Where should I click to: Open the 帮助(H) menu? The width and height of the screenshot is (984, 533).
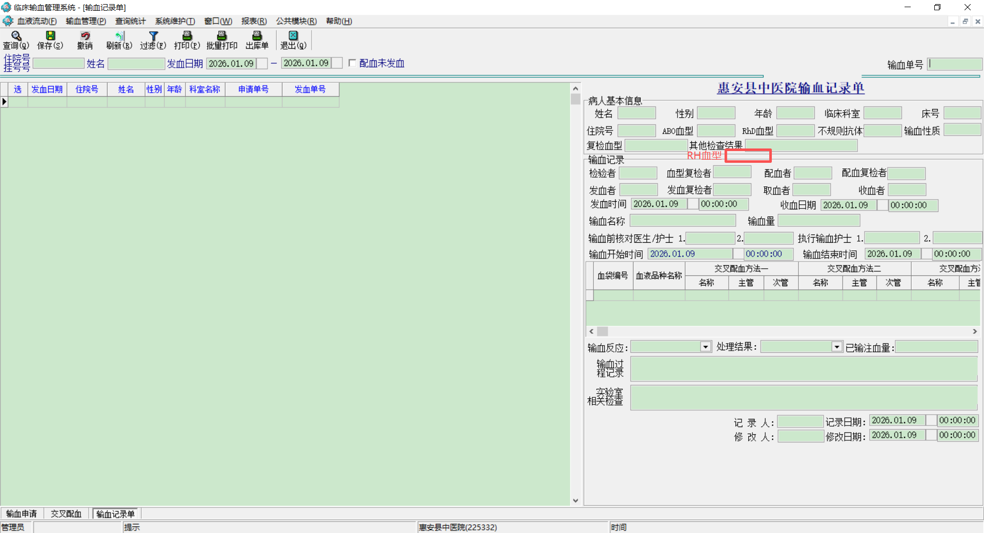pyautogui.click(x=339, y=21)
